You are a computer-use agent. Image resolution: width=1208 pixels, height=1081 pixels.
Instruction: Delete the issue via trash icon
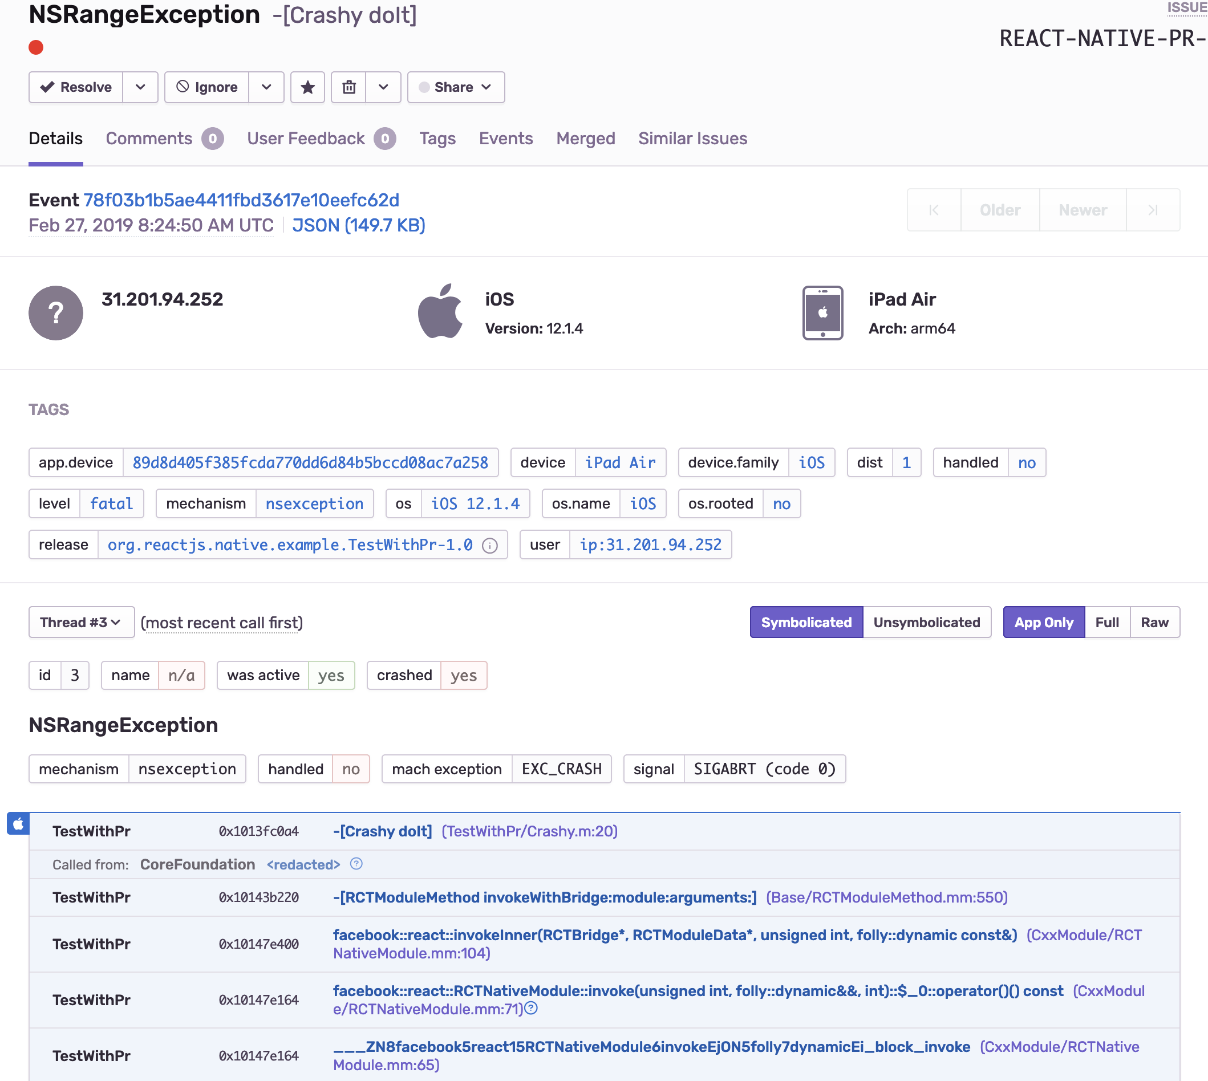click(349, 87)
